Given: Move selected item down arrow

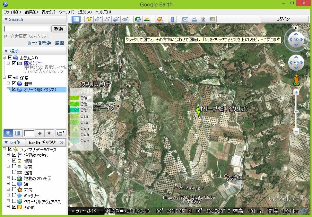Looking at the screenshot, I should point(49,133).
